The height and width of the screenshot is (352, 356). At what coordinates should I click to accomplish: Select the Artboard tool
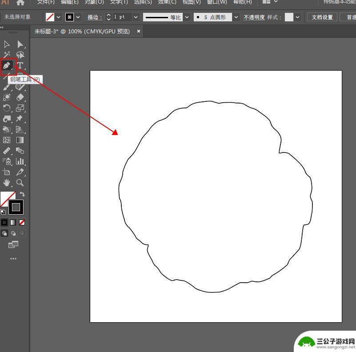6,172
